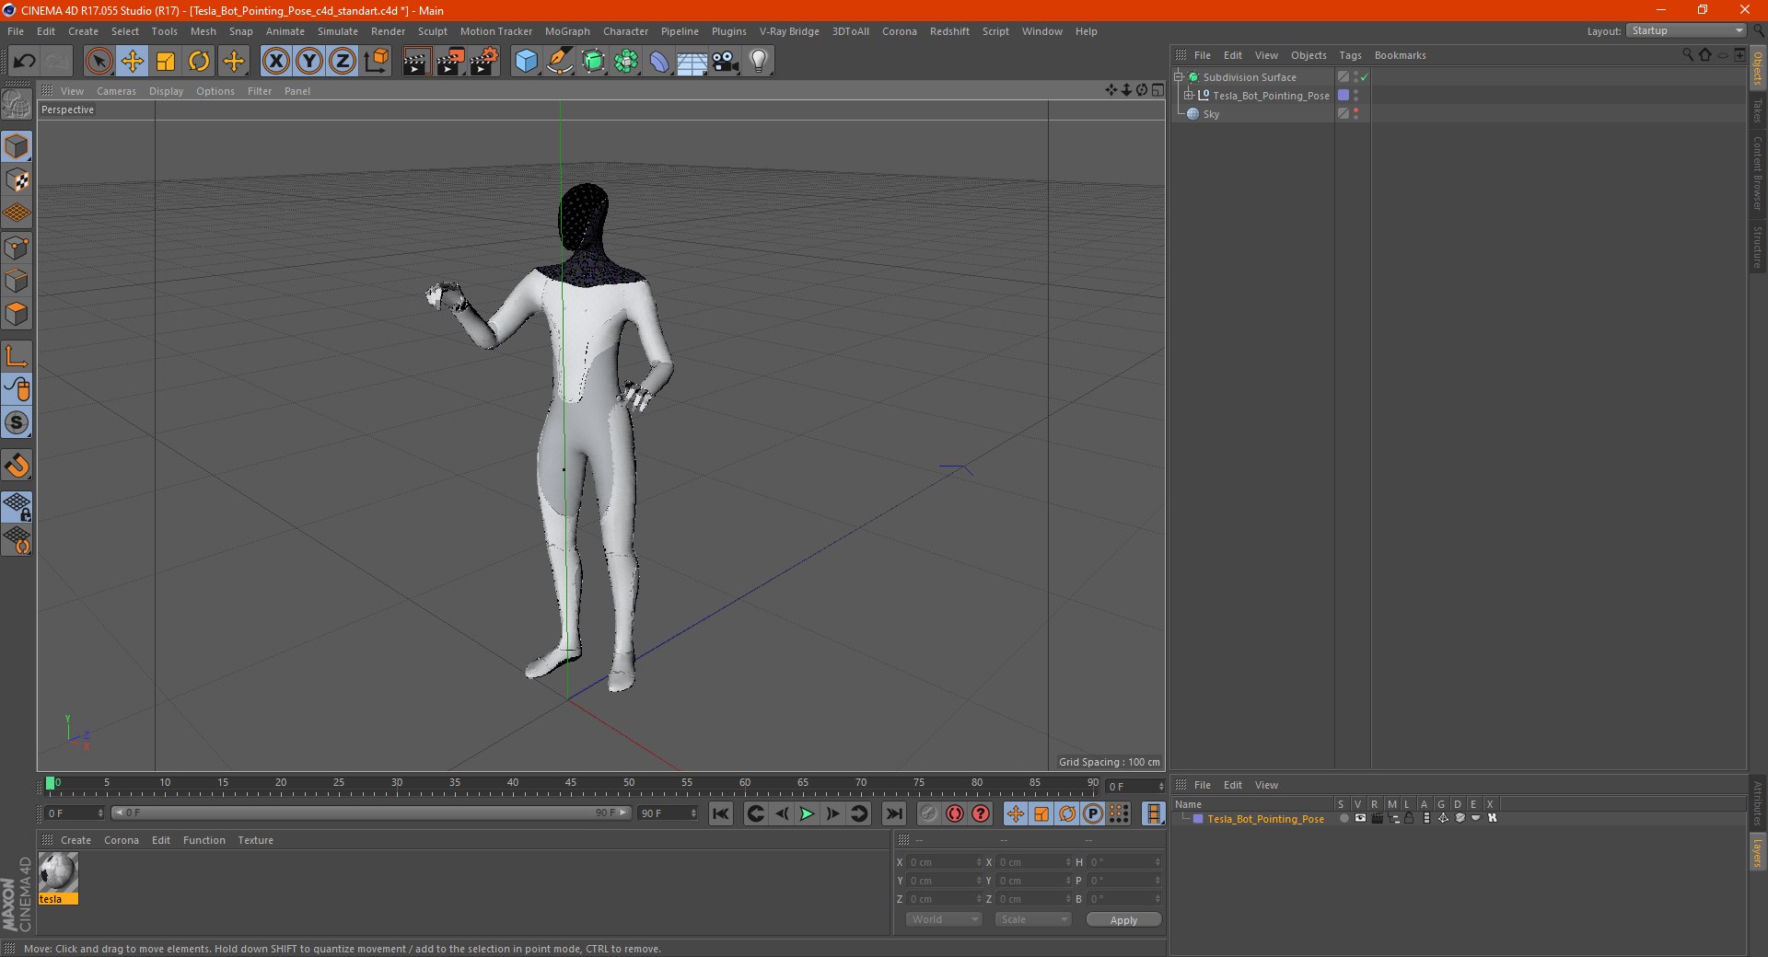Click the Undo arrow icon
The image size is (1768, 957).
coord(24,62)
